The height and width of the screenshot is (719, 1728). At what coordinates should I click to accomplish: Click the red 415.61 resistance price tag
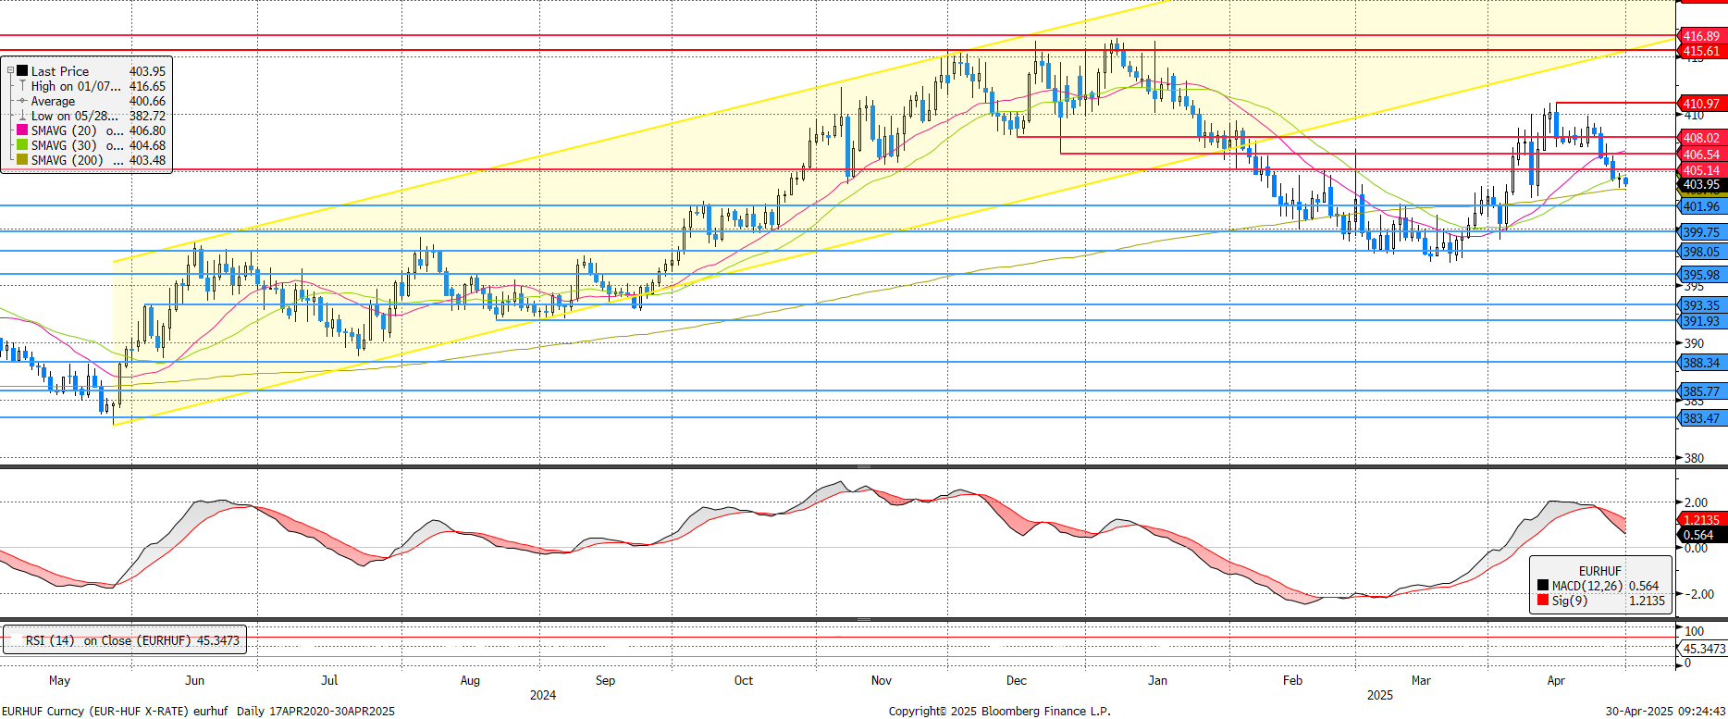pyautogui.click(x=1700, y=51)
